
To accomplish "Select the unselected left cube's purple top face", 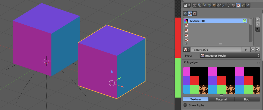I will point(46,18).
